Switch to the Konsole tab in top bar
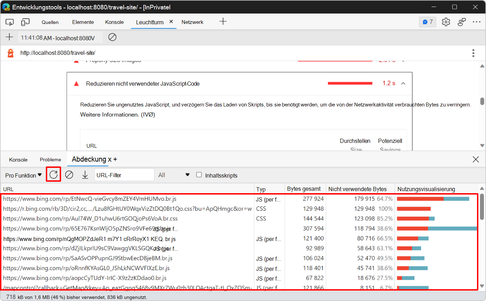Image resolution: width=486 pixels, height=301 pixels. pyautogui.click(x=114, y=22)
